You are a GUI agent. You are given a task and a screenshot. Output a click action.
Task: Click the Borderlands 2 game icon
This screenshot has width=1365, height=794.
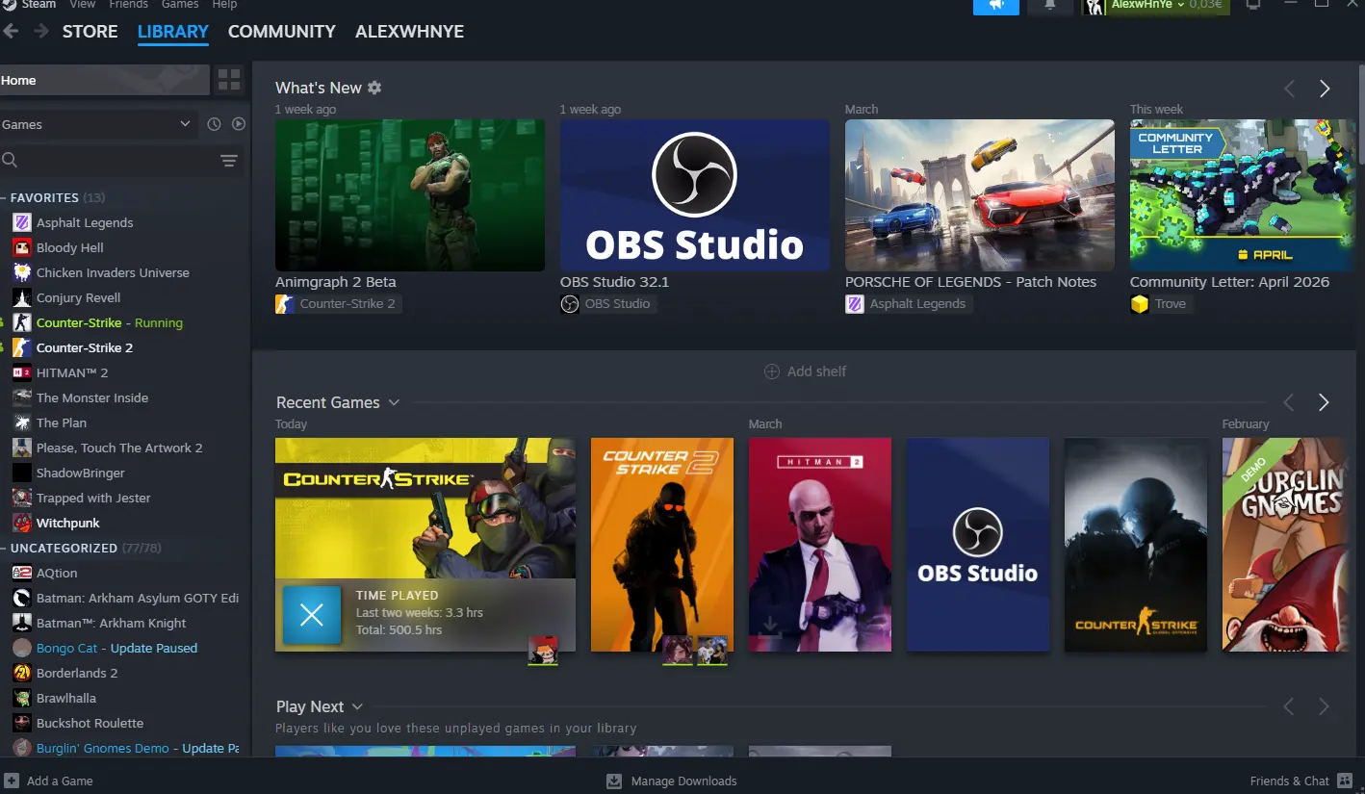coord(22,673)
